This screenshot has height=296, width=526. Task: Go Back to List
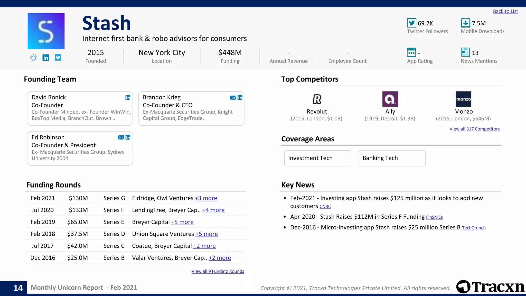pyautogui.click(x=505, y=11)
